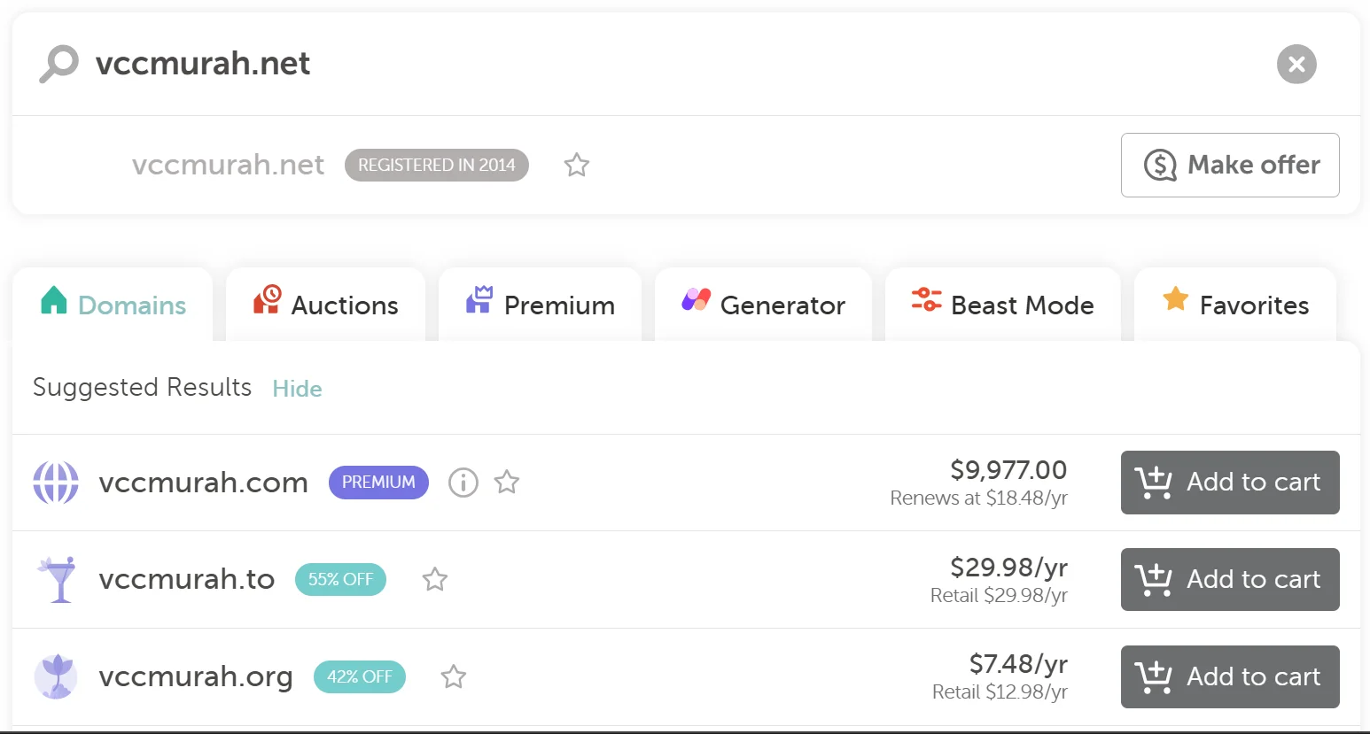The image size is (1370, 734).
Task: Open the Favorites tab
Action: (x=1234, y=305)
